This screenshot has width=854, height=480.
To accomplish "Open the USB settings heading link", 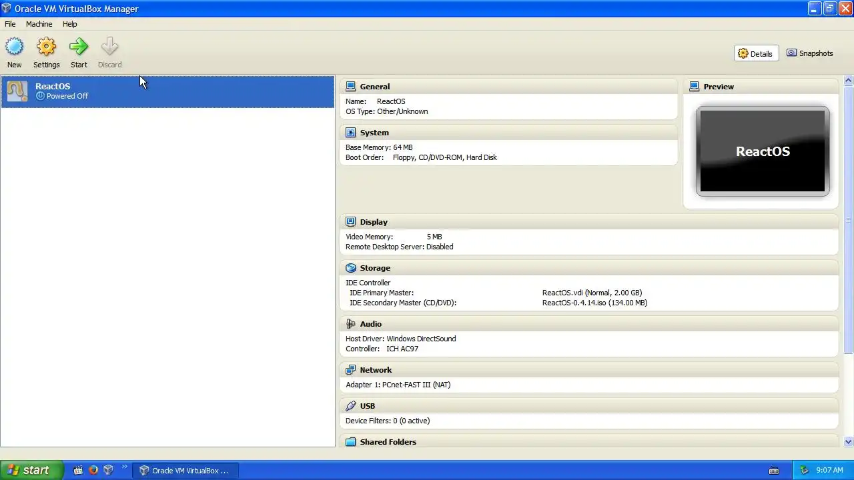I will point(368,406).
